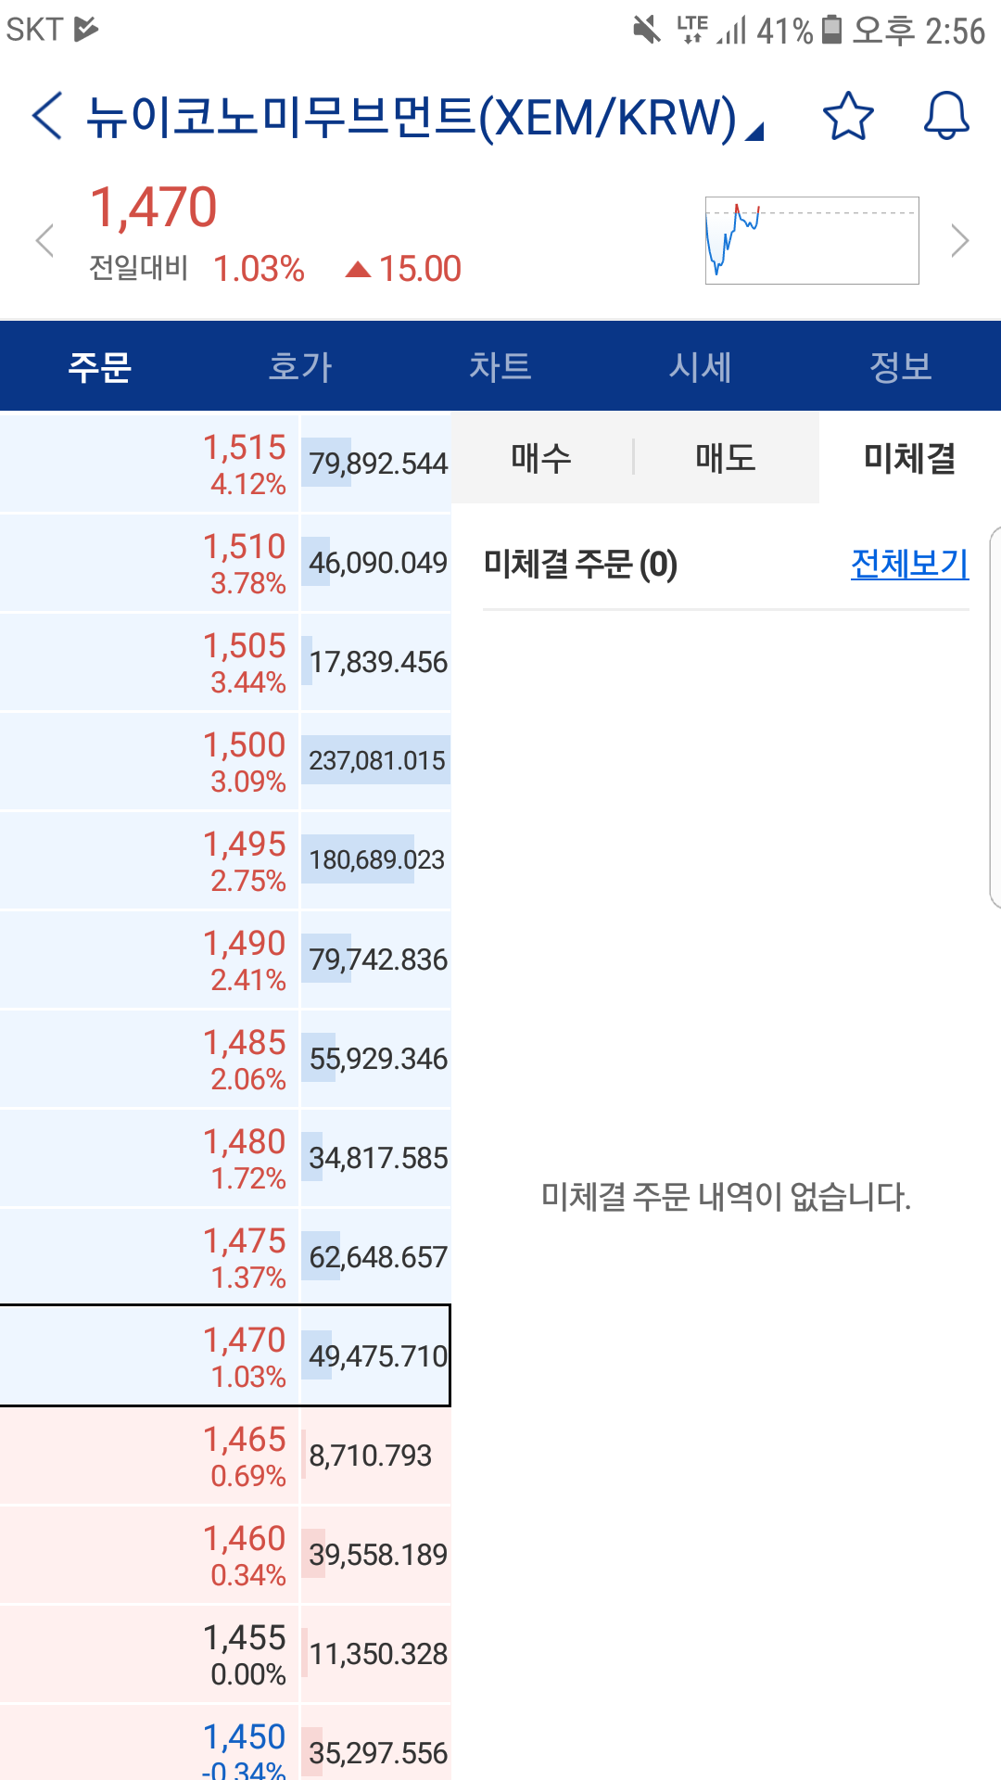Go to previous coin with left chevron
Image resolution: width=1001 pixels, height=1780 pixels.
click(x=44, y=240)
